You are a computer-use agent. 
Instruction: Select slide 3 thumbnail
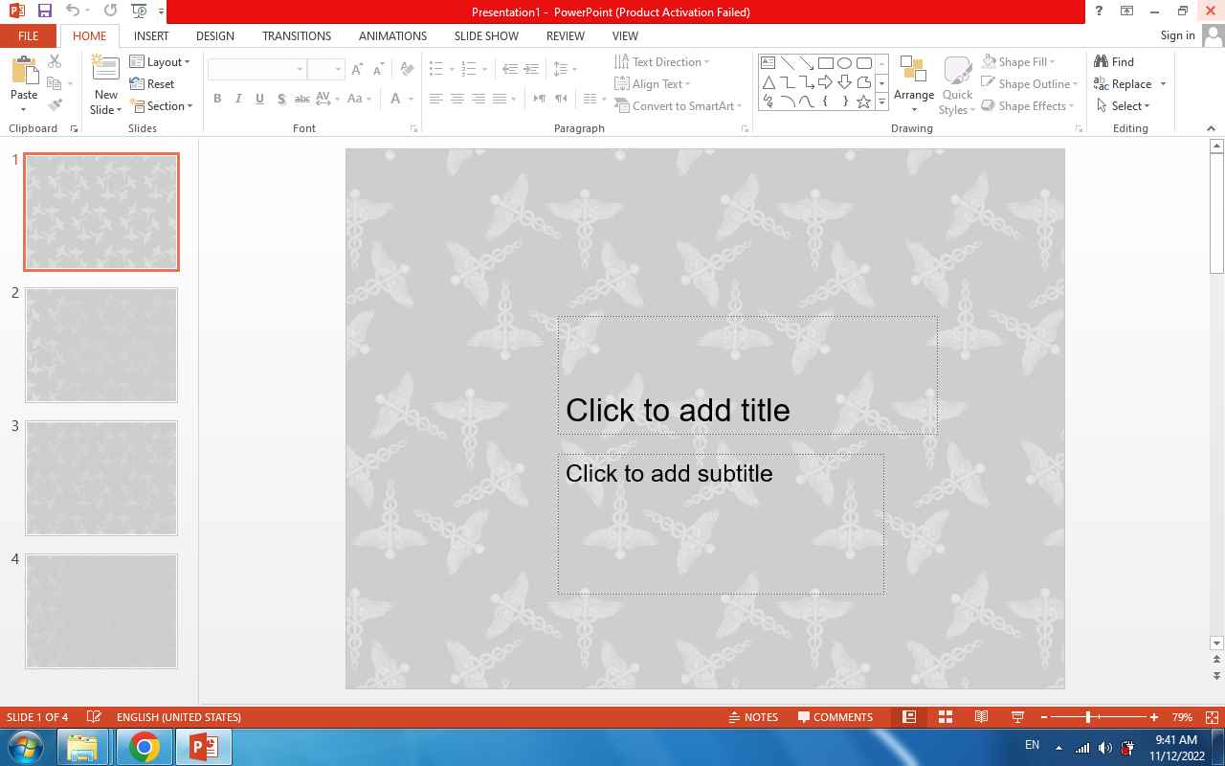tap(101, 478)
